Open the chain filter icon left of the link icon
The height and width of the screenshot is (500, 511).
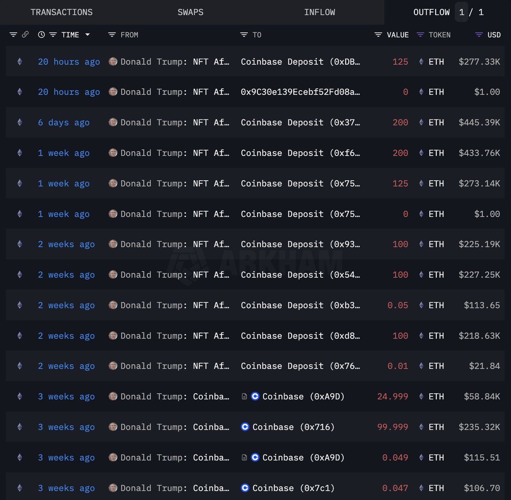click(x=13, y=34)
